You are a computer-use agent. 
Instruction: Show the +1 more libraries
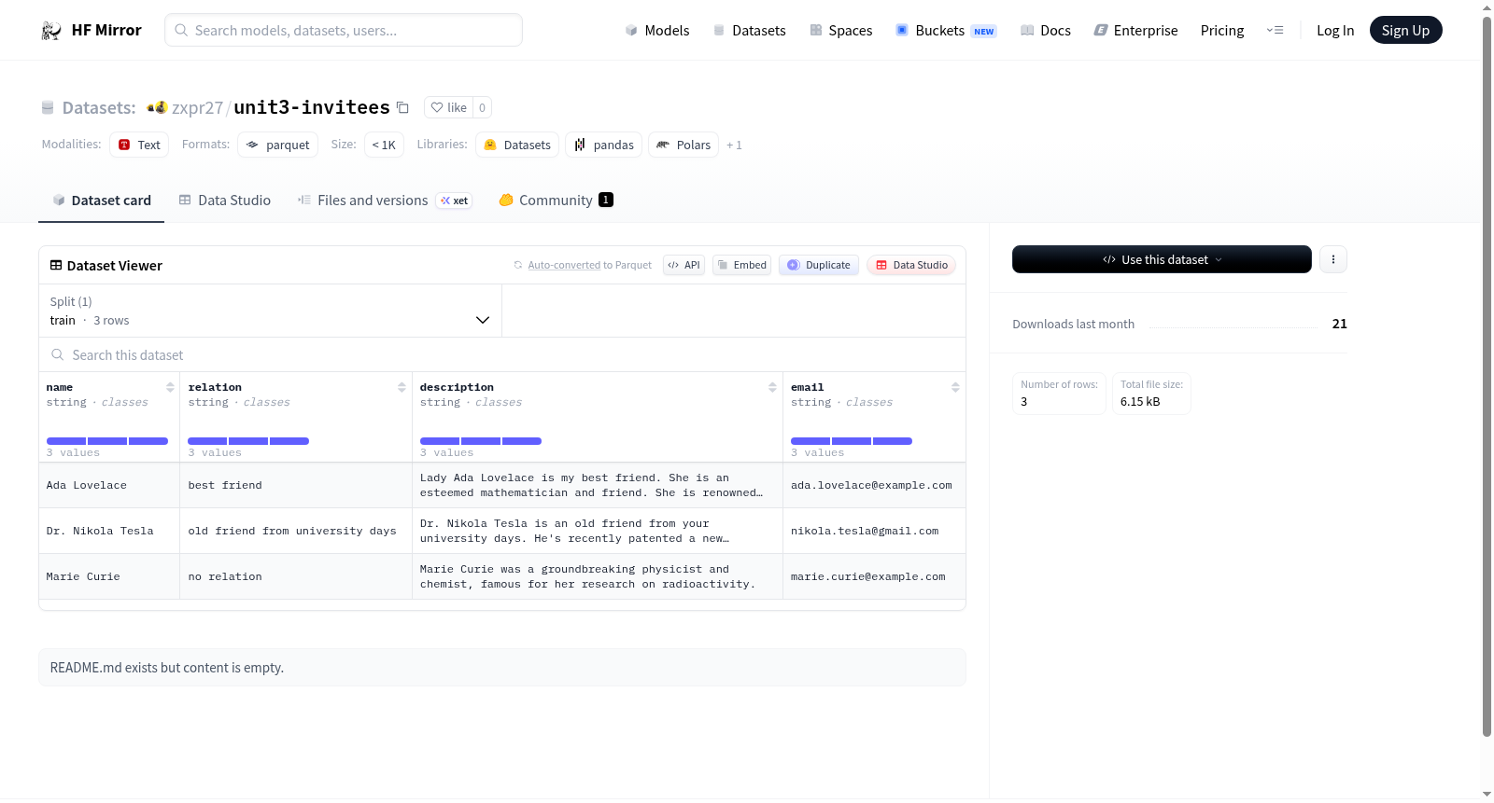coord(734,145)
